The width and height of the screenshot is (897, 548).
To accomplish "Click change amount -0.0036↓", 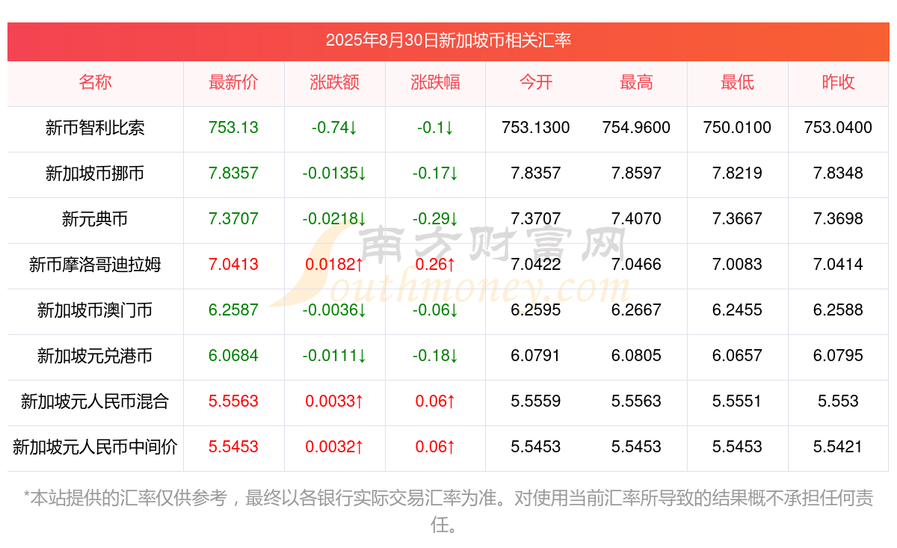I will point(334,310).
